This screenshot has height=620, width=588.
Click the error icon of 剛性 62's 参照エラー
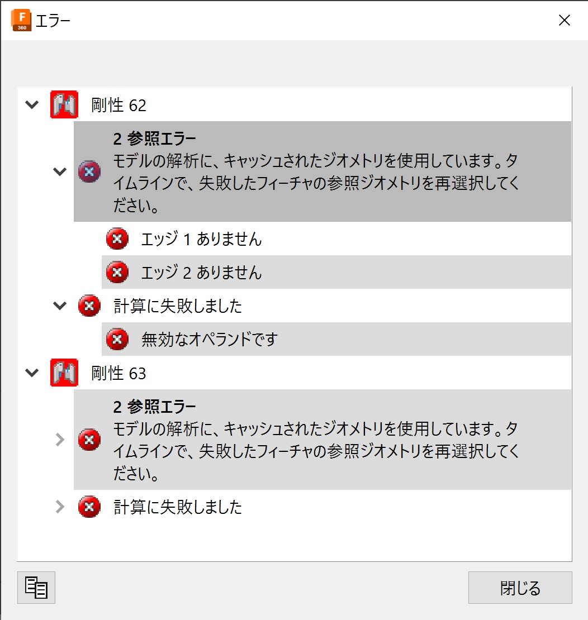pos(89,171)
